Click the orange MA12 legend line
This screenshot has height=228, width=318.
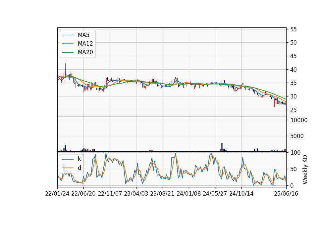(x=68, y=44)
